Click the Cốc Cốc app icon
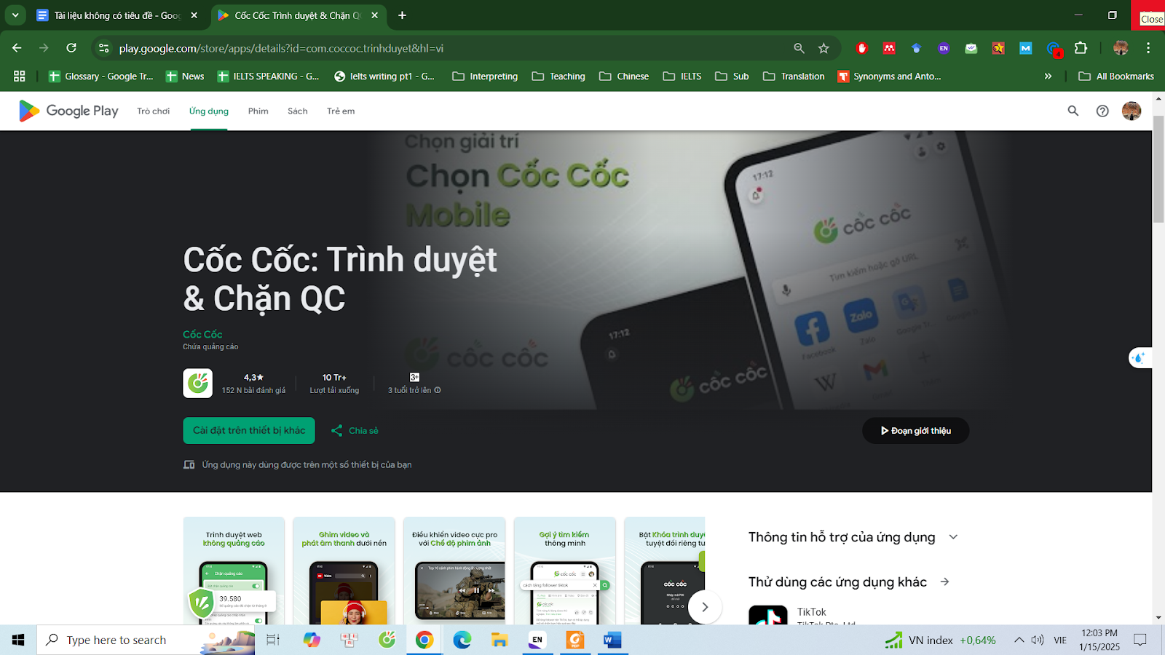Image resolution: width=1165 pixels, height=655 pixels. 197,384
